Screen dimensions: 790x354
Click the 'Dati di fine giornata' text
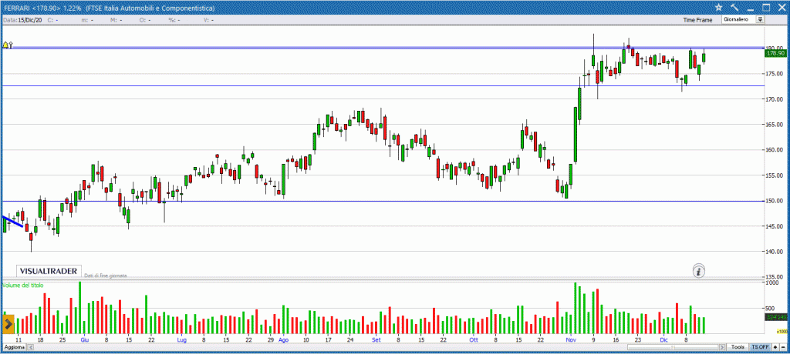click(105, 276)
